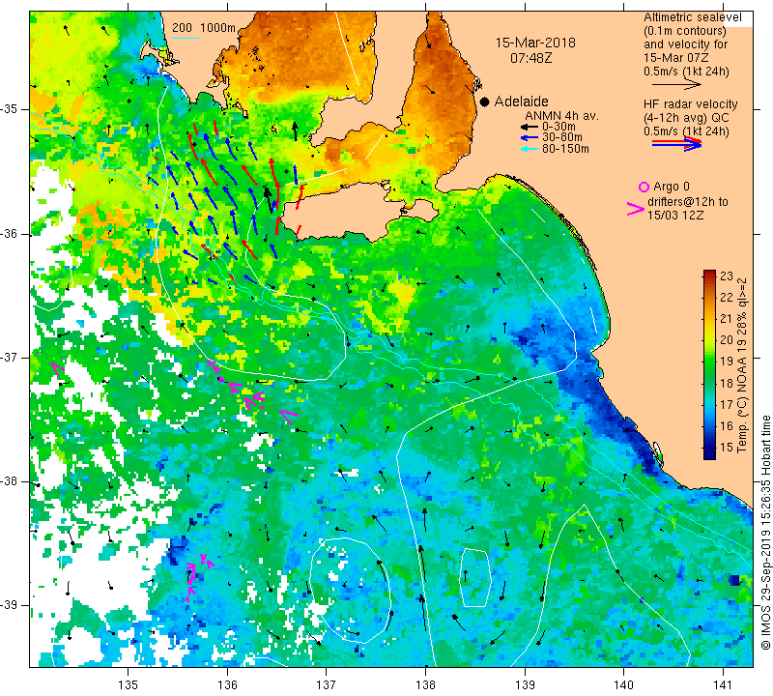Click the black 0-30m legend arrow
Viewport: 773px width, 696px height.
(x=529, y=127)
